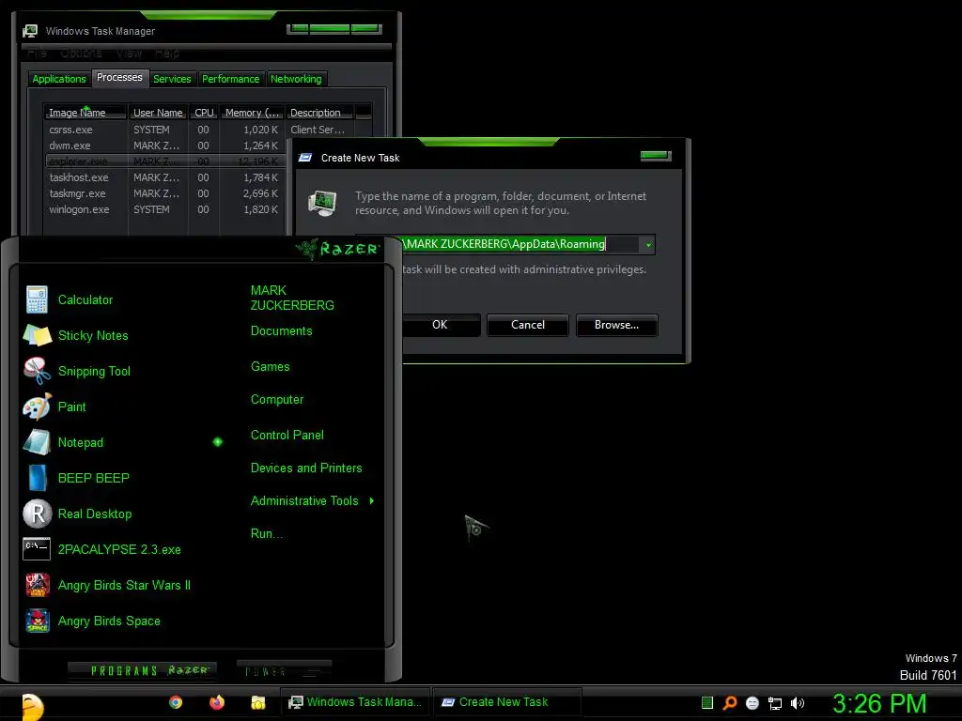This screenshot has width=962, height=721.
Task: Open Calculator from its Start menu icon
Action: (x=37, y=299)
